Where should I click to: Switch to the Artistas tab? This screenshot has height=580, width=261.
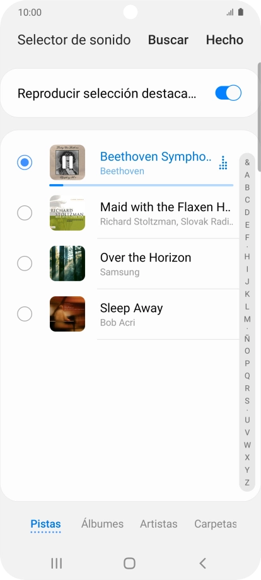(159, 524)
